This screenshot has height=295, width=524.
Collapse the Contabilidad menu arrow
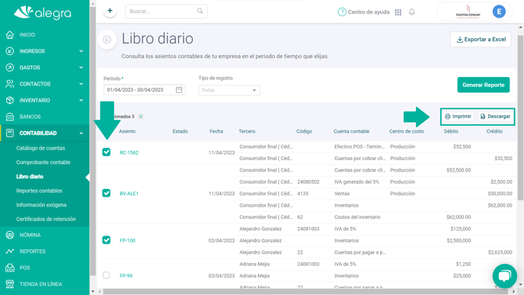pyautogui.click(x=81, y=133)
